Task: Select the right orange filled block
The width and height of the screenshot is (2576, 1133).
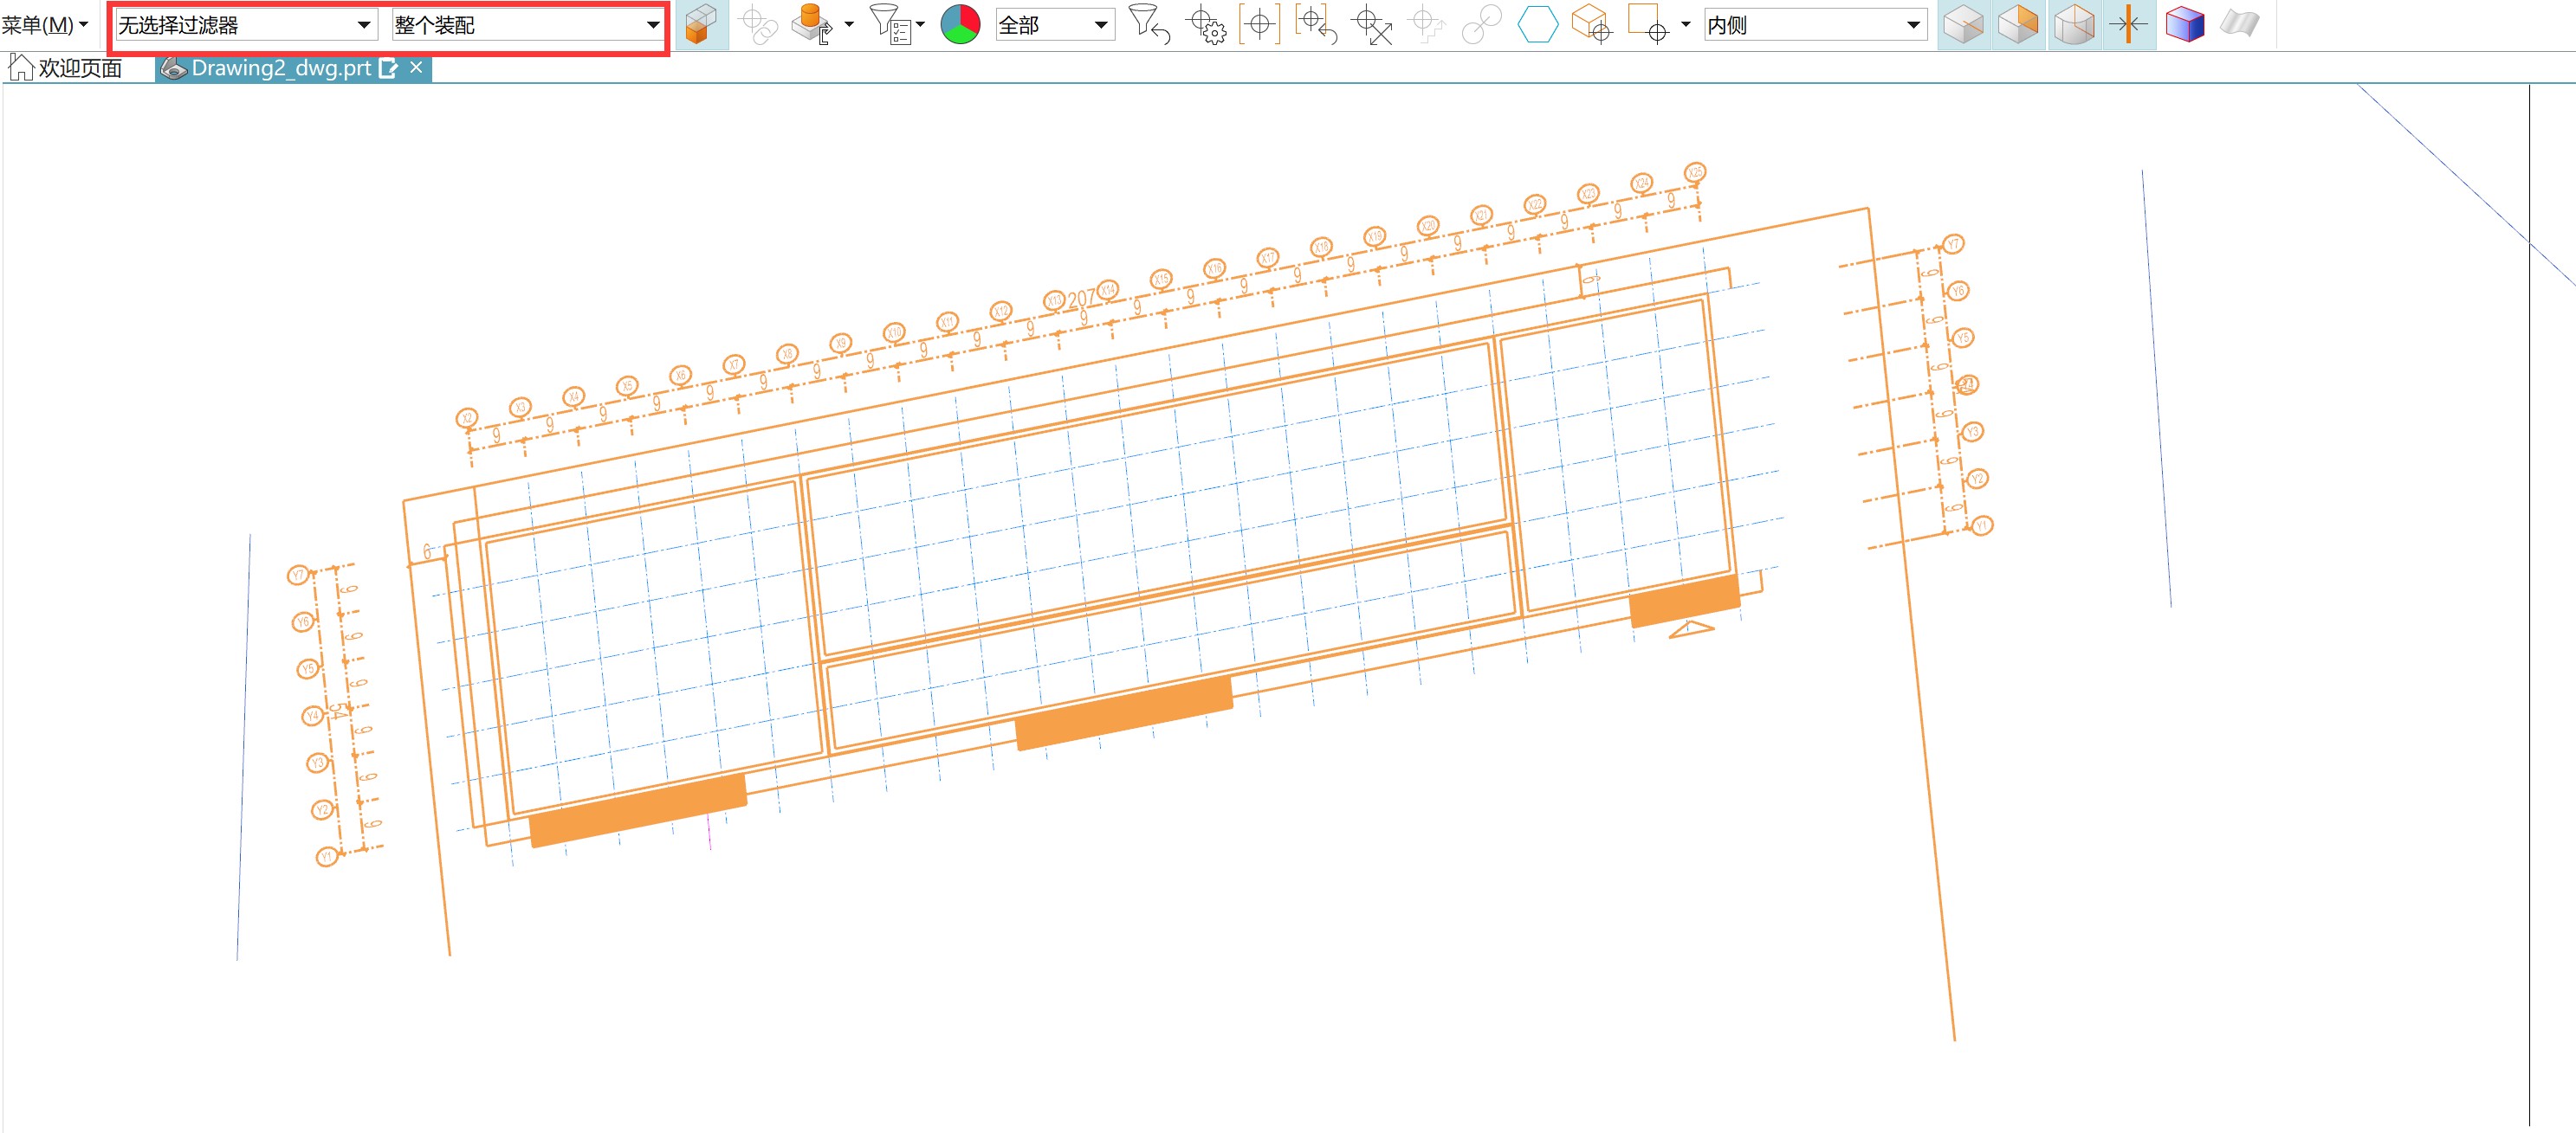Action: click(x=1685, y=601)
